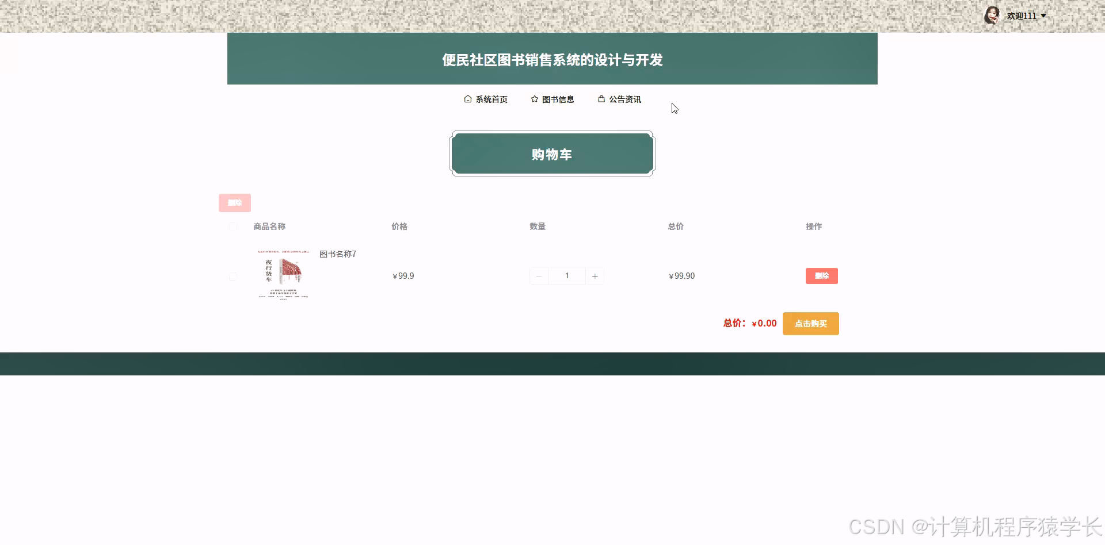Click the 图书名称7 product name

(338, 254)
